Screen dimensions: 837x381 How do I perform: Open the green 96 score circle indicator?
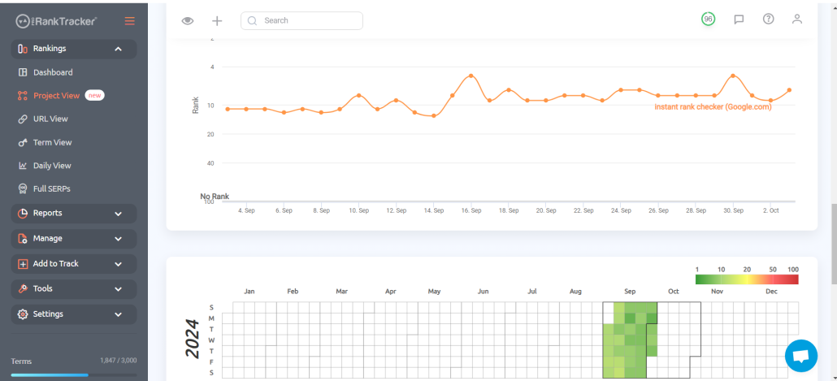(708, 19)
